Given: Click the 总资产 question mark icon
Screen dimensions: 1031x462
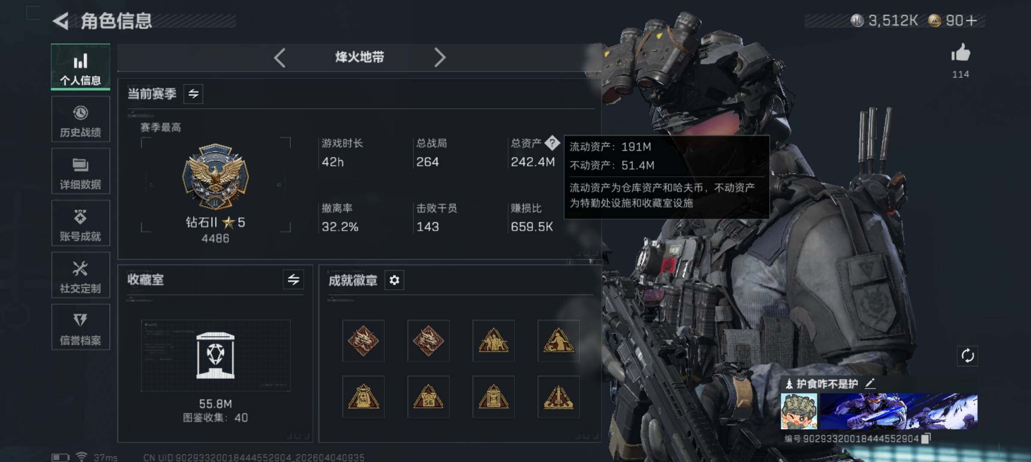Looking at the screenshot, I should click(552, 143).
